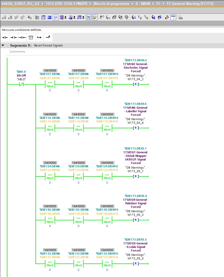The height and width of the screenshot is (277, 224).
Task: Open tag information dropdown arrow
Action: tap(74, 18)
